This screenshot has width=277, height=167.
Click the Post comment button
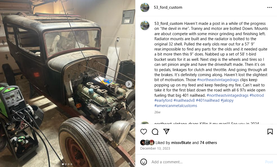269,162
